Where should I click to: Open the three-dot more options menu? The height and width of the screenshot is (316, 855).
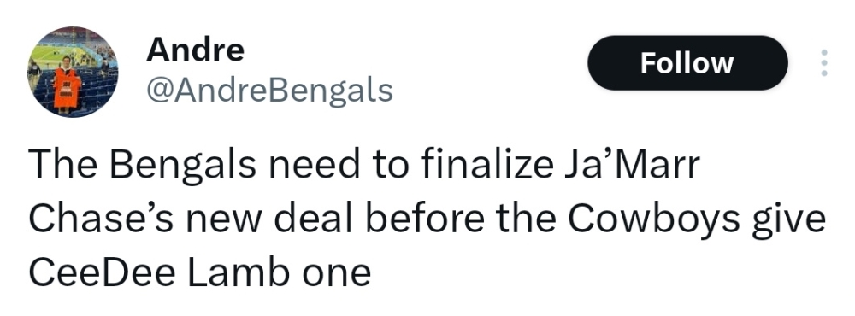point(824,62)
